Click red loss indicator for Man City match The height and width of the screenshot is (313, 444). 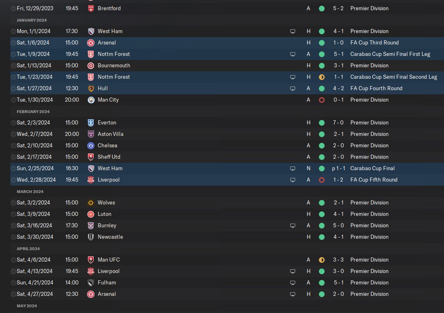tap(322, 100)
